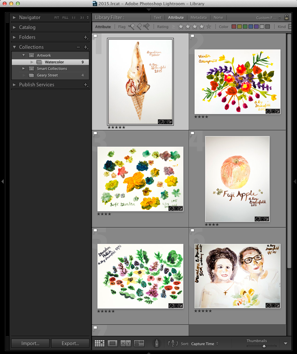Filter by flagged photos flag icon

point(131,27)
